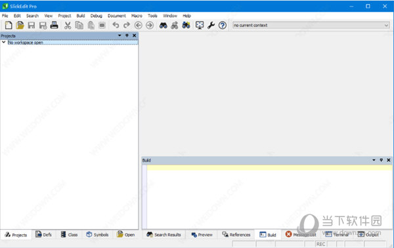The height and width of the screenshot is (248, 394).
Task: Toggle pin on Projects panel
Action: (127, 35)
